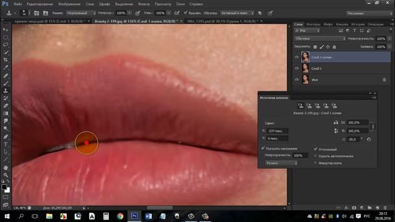395x222 pixels.
Task: Select the Smudge tool
Action: (x=6, y=121)
